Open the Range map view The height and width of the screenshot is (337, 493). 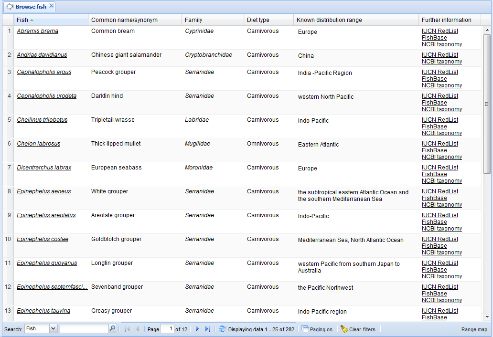click(474, 329)
